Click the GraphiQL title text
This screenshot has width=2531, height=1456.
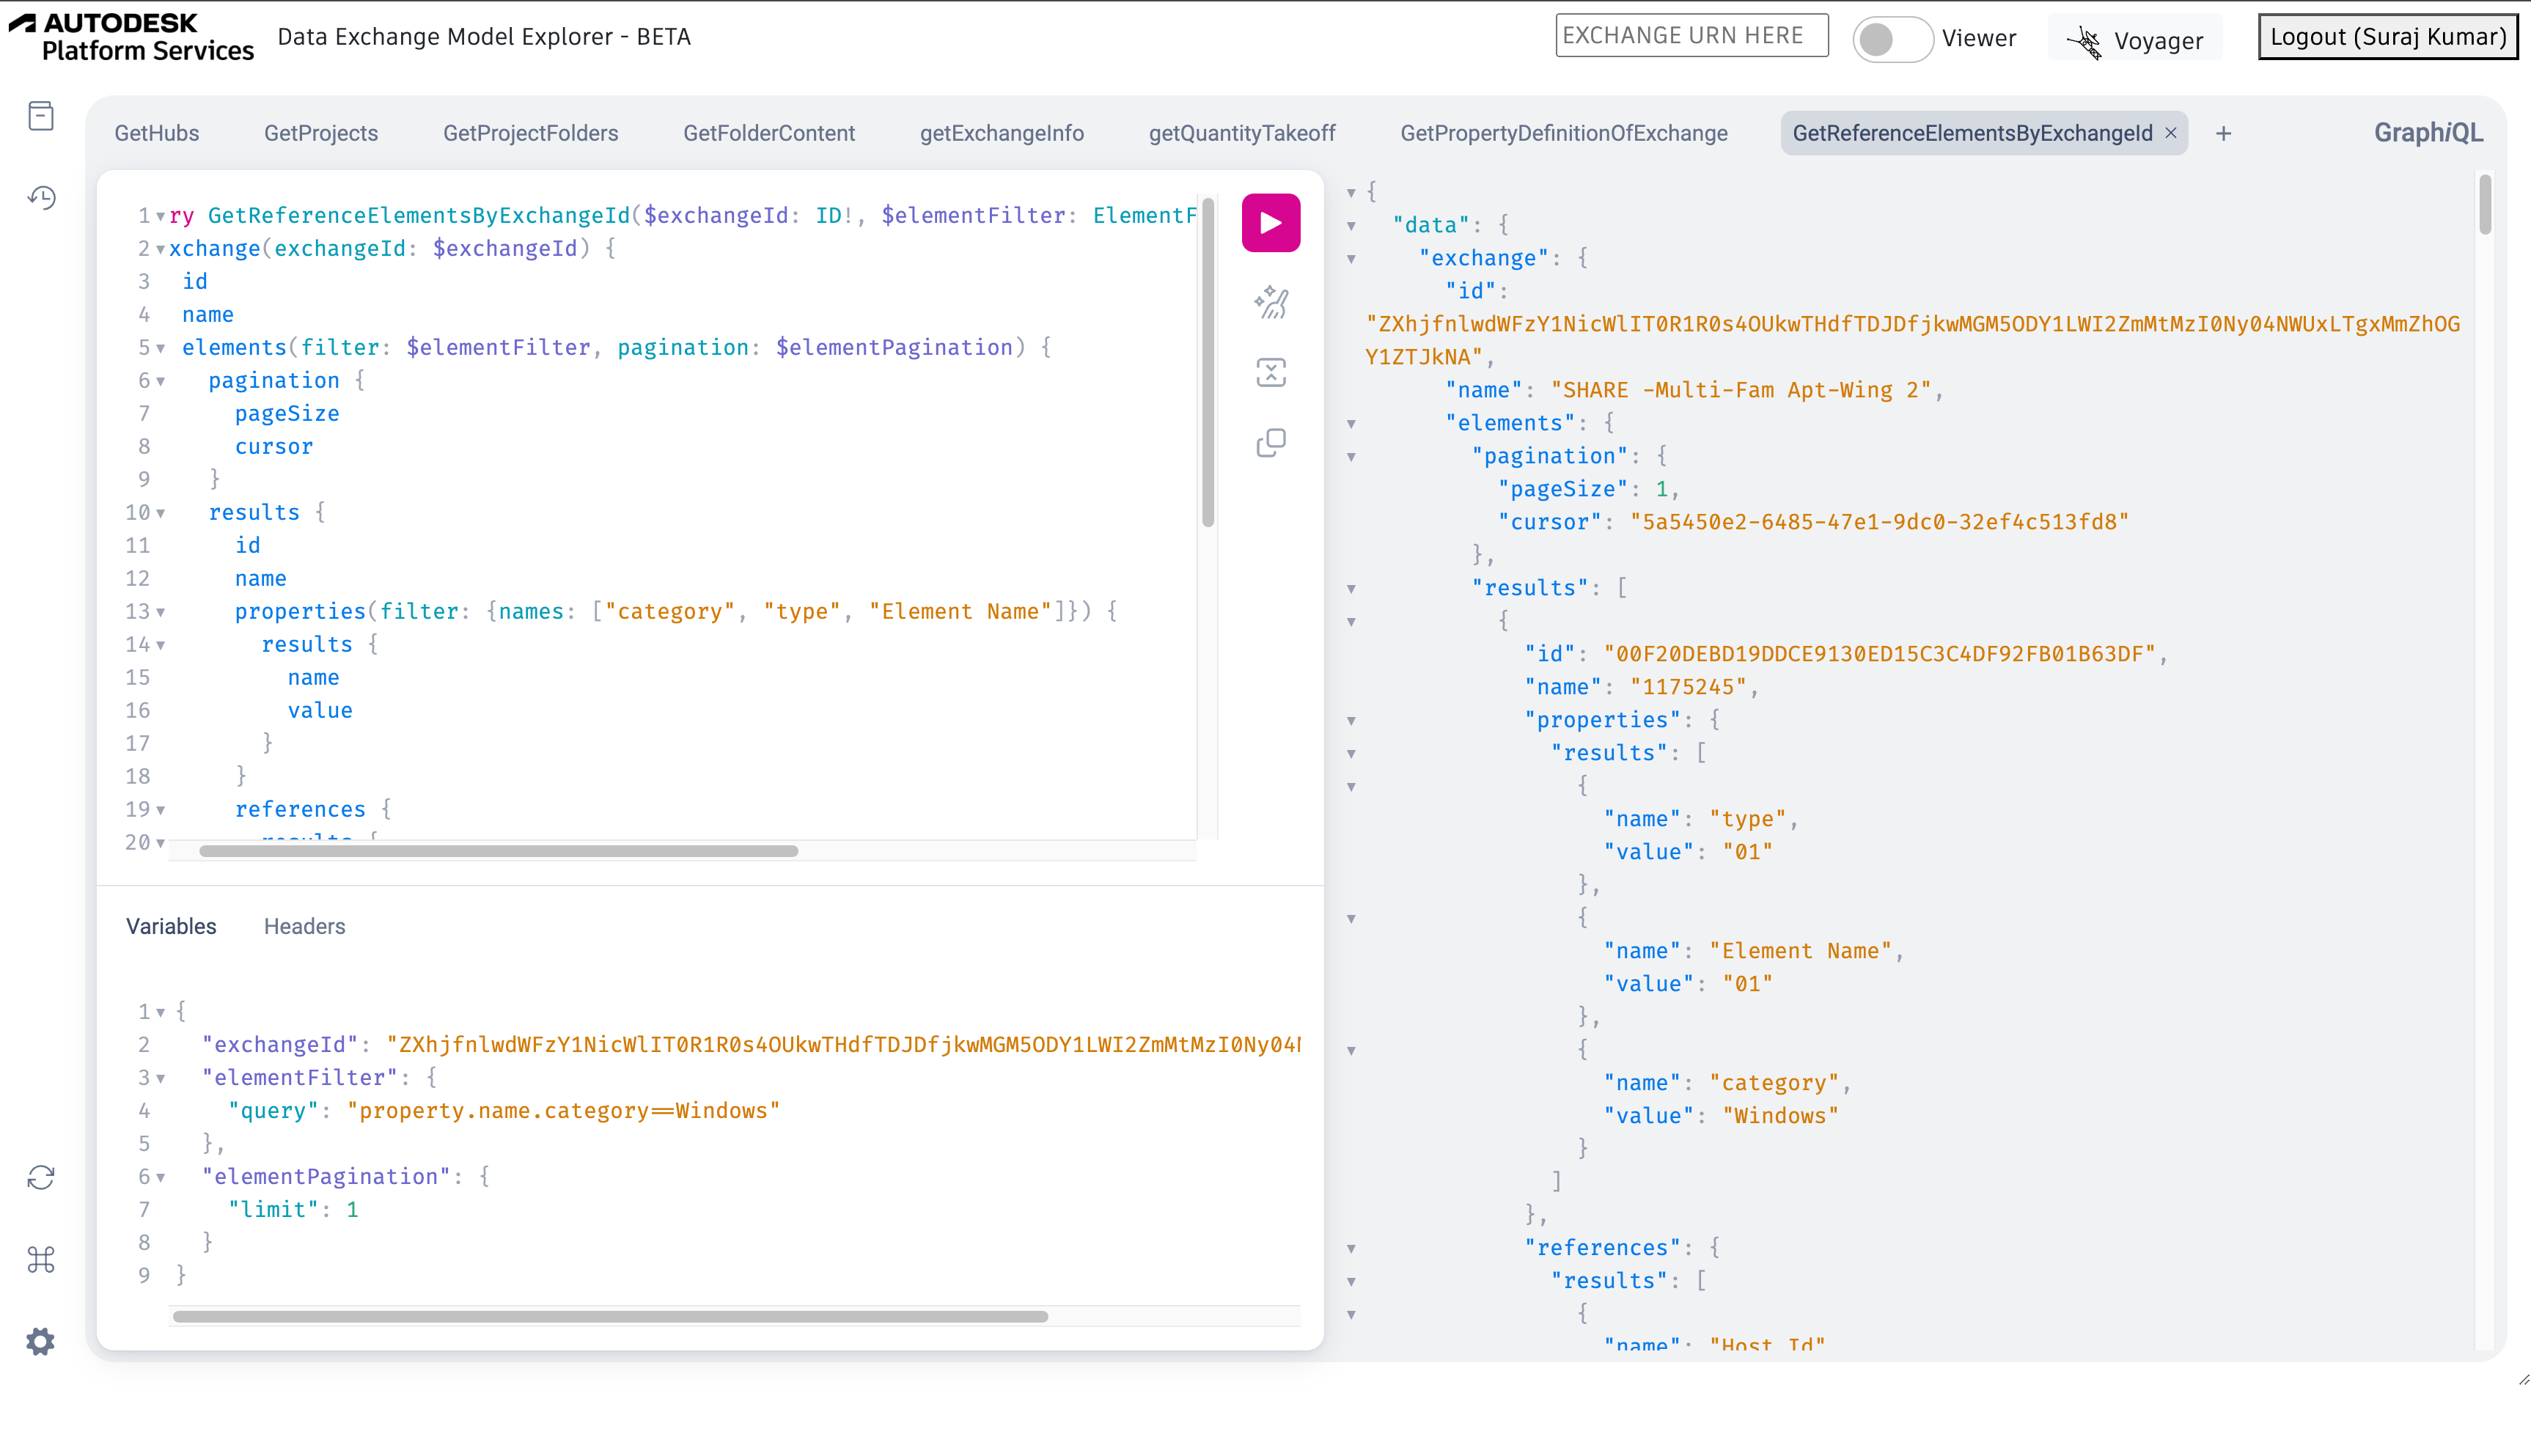tap(2428, 133)
